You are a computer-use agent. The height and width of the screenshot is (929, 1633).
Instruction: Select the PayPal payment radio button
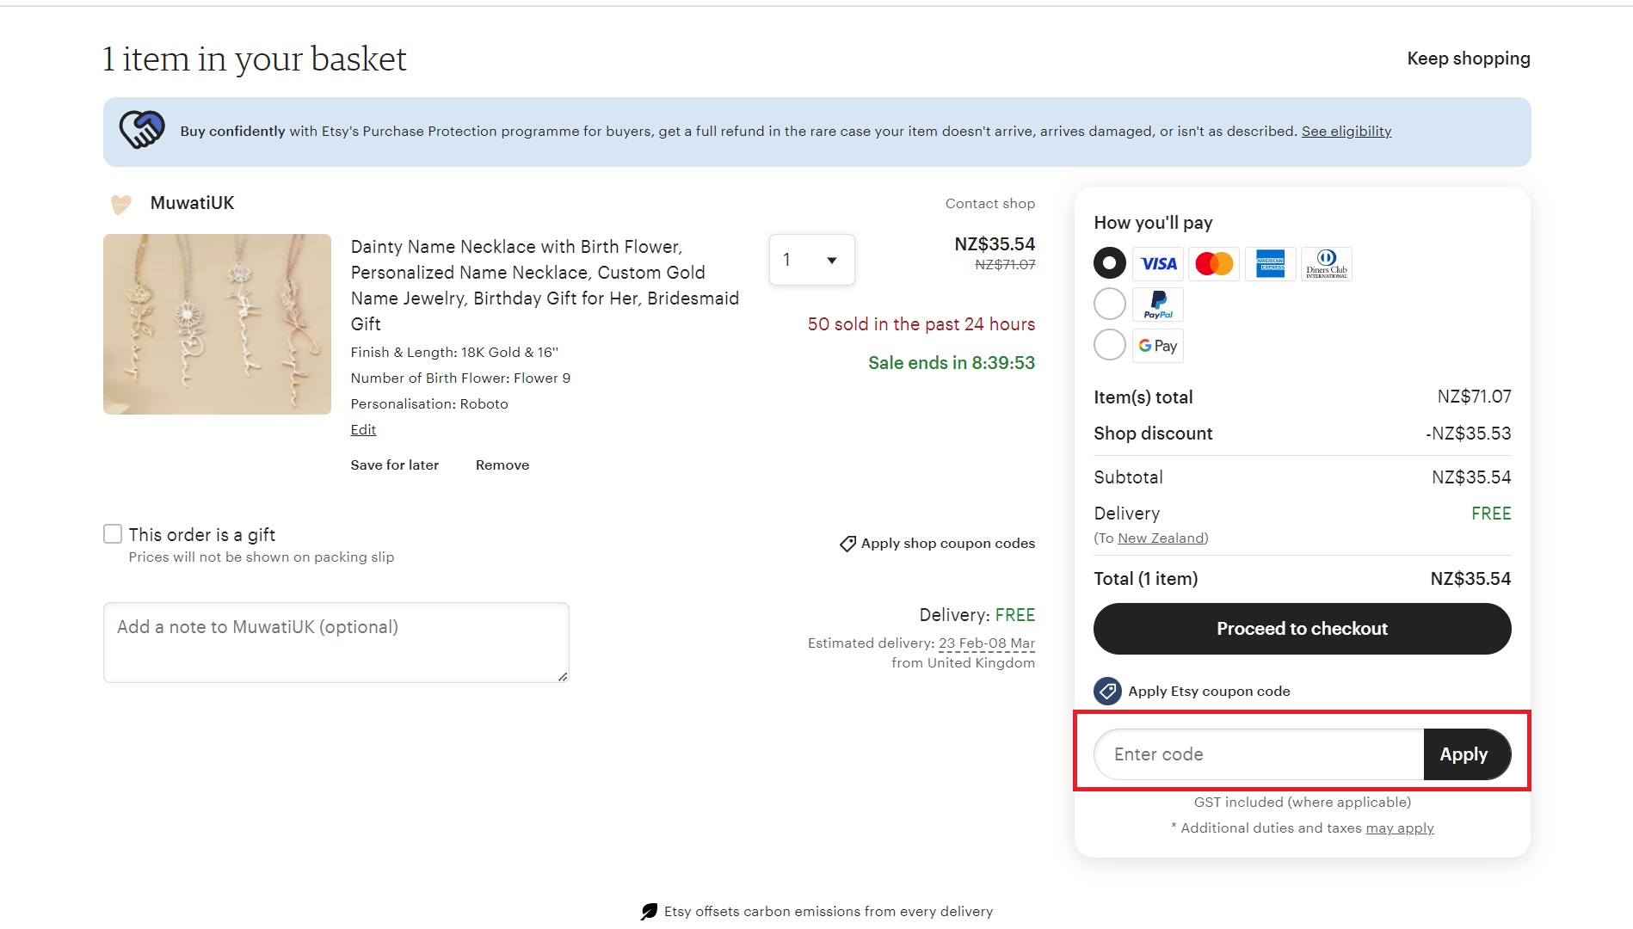(x=1109, y=304)
